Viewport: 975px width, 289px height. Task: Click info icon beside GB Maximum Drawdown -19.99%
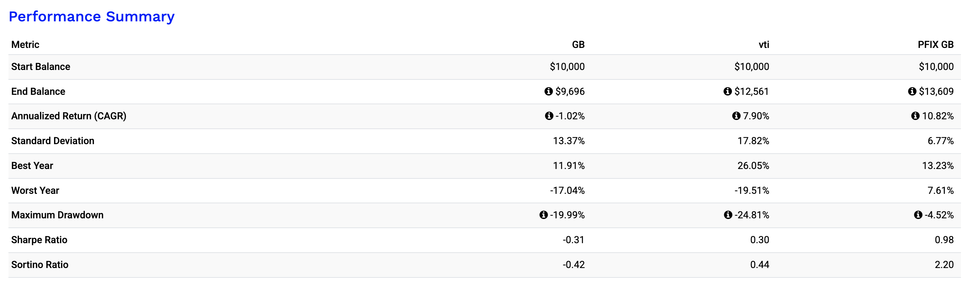(544, 215)
